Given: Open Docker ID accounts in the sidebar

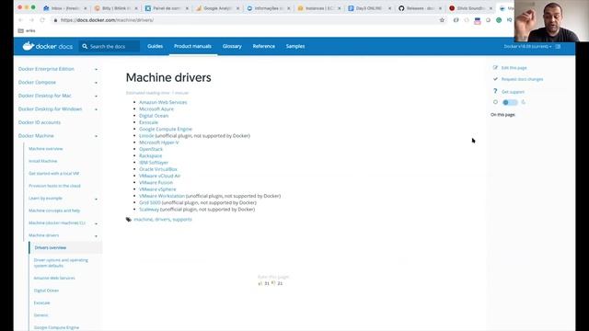Looking at the screenshot, I should [39, 122].
